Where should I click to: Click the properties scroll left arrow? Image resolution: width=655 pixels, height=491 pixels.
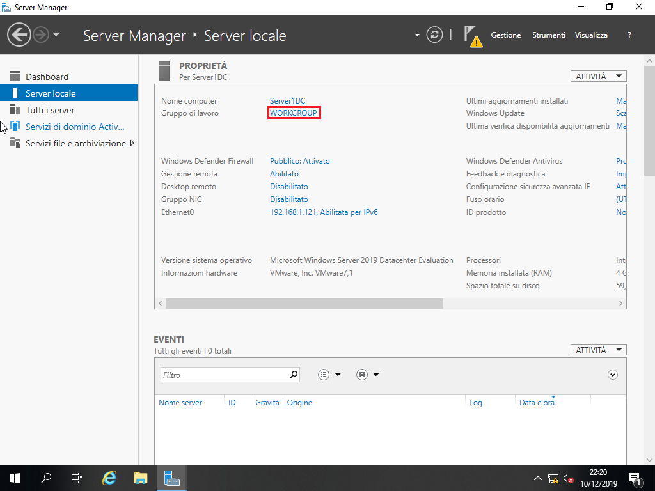click(x=161, y=304)
